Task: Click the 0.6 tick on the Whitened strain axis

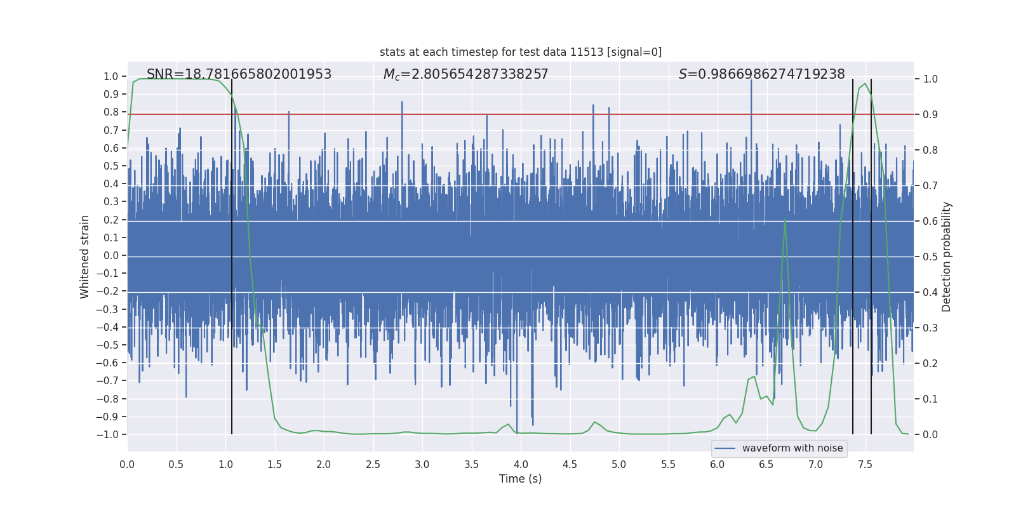Action: point(111,148)
